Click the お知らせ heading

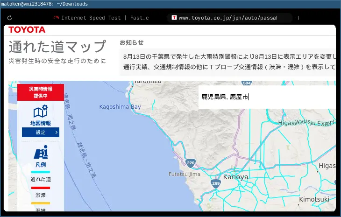132,42
